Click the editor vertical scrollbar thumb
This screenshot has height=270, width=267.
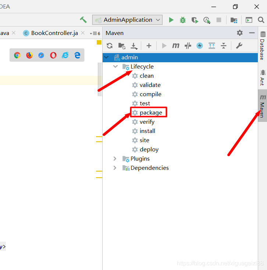100,80
